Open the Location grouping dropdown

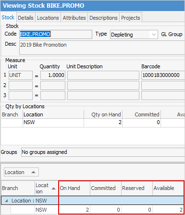(x=21, y=172)
